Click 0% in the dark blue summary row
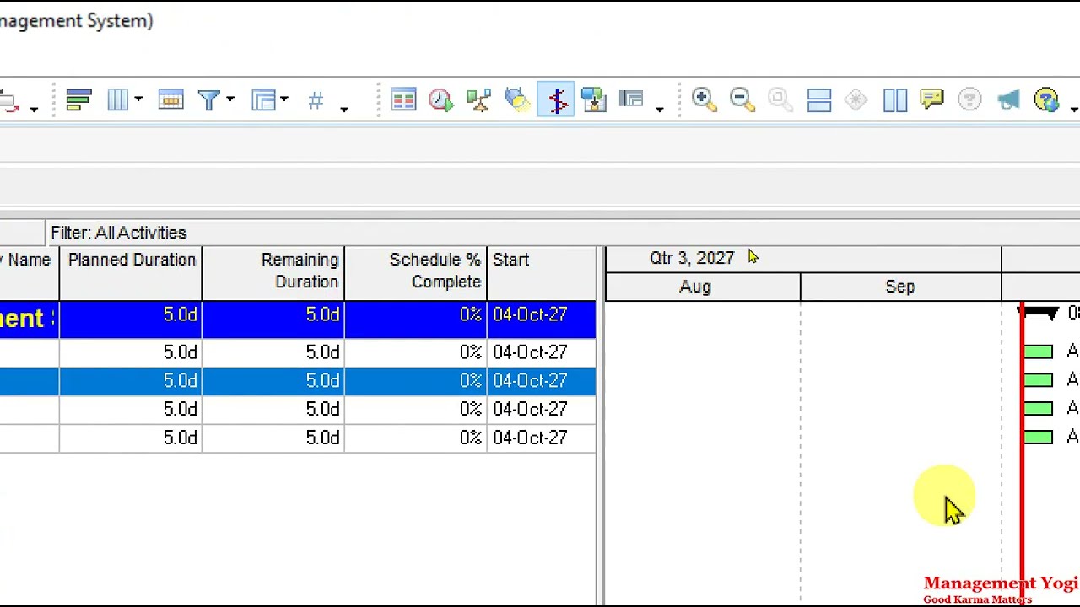This screenshot has width=1080, height=607. point(471,315)
